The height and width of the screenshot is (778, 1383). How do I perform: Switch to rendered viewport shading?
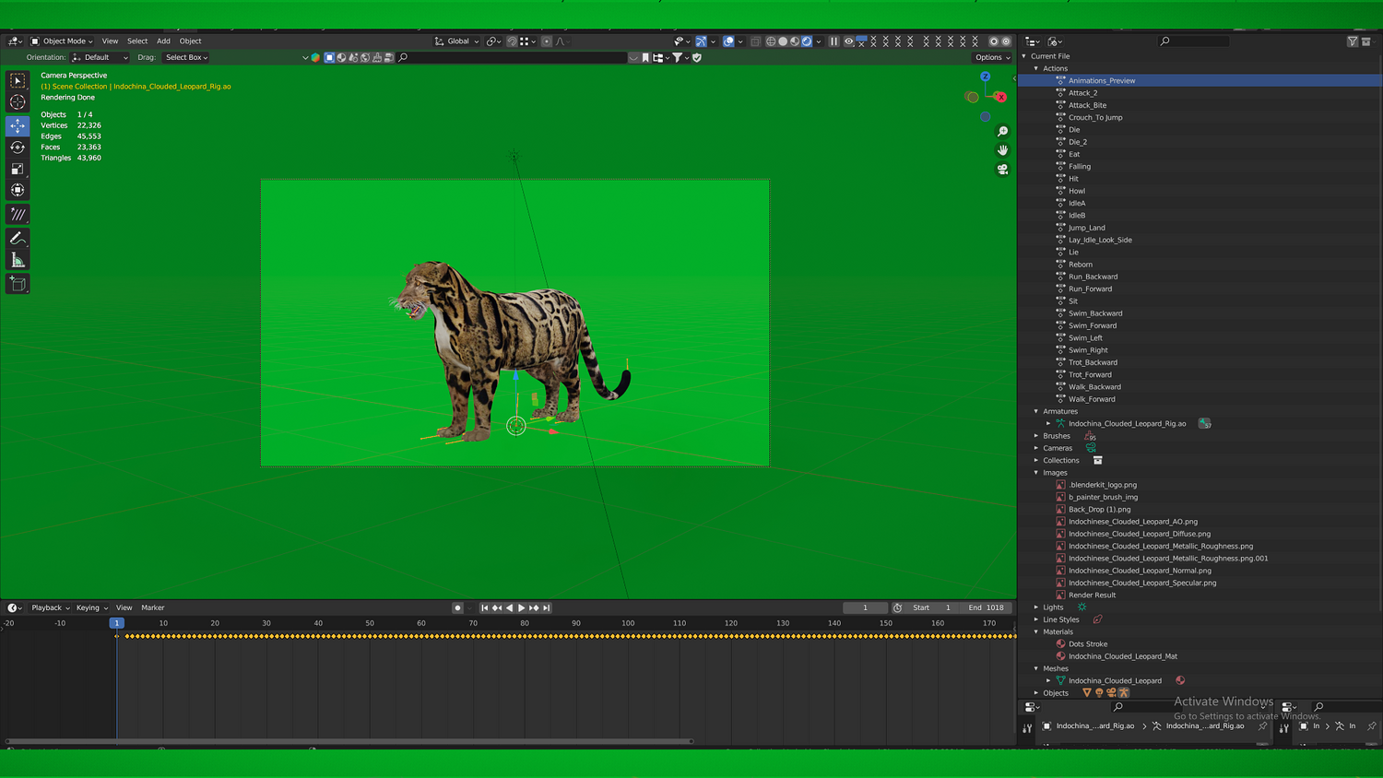click(x=807, y=41)
